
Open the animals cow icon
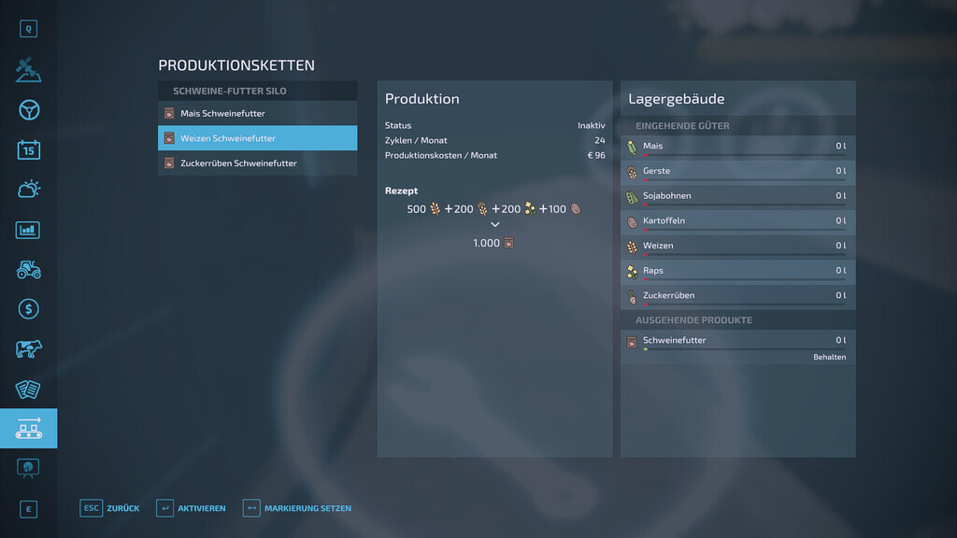point(28,349)
